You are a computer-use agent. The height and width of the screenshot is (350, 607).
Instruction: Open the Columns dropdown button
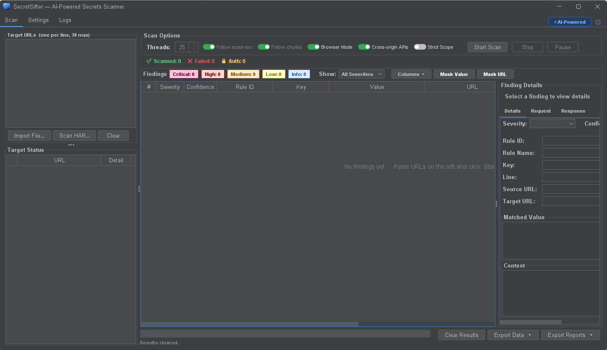pos(411,74)
